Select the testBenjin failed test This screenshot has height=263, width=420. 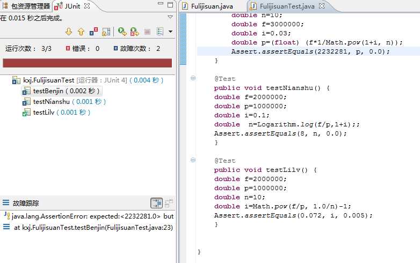point(62,91)
